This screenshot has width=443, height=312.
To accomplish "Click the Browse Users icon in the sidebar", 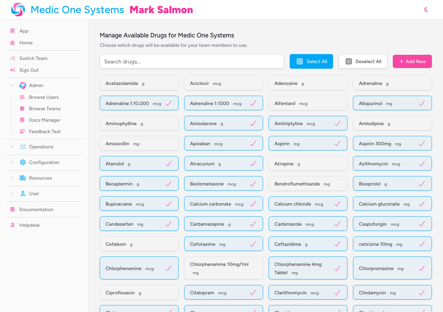I will tap(22, 97).
